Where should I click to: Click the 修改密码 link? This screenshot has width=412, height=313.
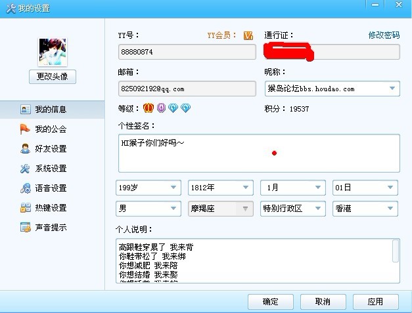pos(384,35)
